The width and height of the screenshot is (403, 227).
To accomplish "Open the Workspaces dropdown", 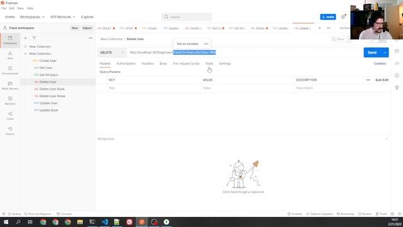I will tap(32, 17).
